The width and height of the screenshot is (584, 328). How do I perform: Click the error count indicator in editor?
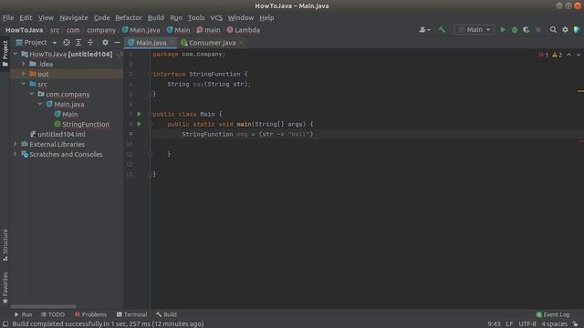(x=544, y=55)
